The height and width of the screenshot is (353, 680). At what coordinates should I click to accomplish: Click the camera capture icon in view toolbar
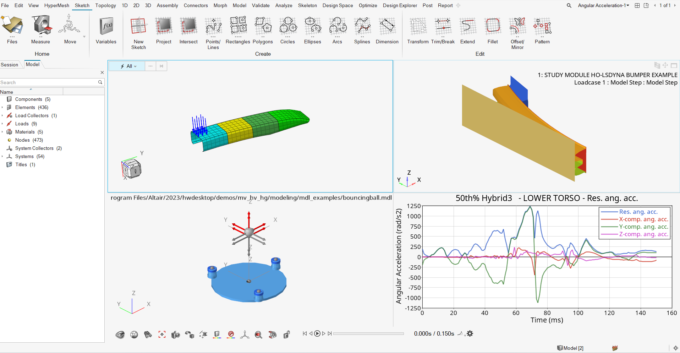[176, 334]
